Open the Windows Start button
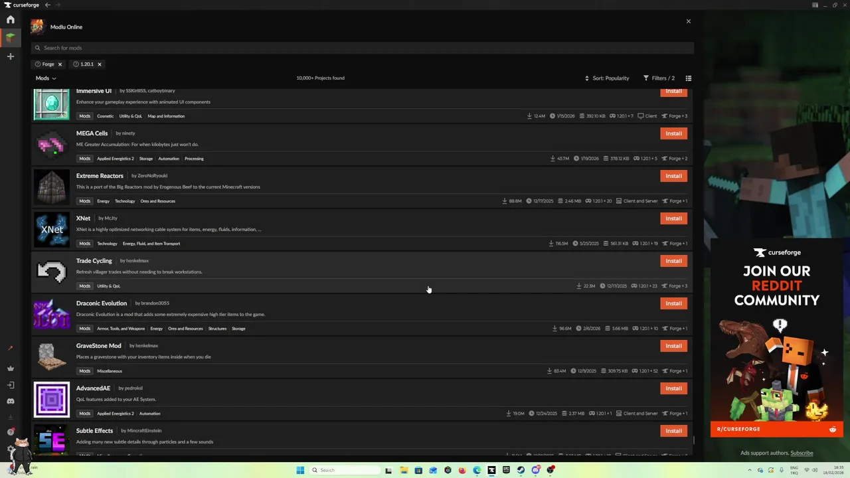The width and height of the screenshot is (850, 478). point(300,470)
